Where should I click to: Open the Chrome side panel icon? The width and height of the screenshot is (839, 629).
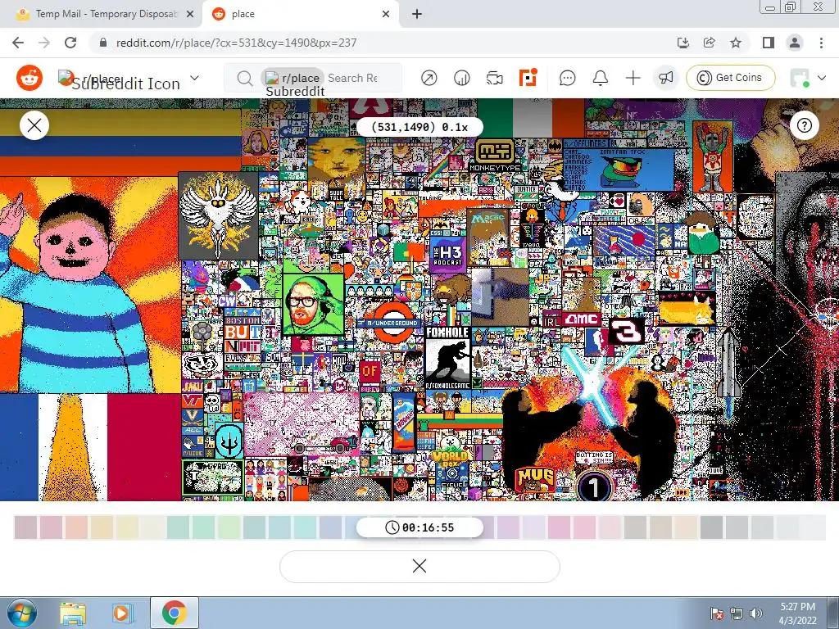click(769, 43)
